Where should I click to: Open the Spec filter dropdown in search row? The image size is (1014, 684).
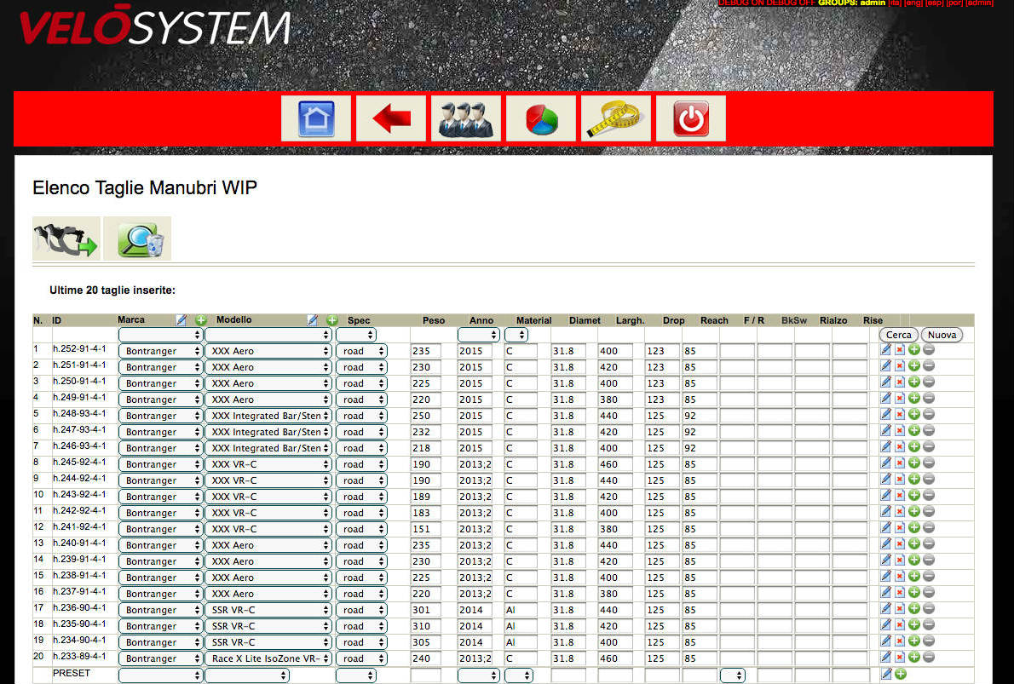tap(355, 335)
